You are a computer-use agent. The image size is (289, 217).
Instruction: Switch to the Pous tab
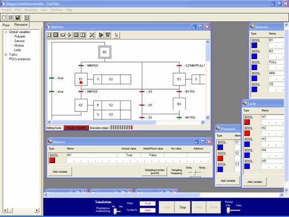(6, 25)
